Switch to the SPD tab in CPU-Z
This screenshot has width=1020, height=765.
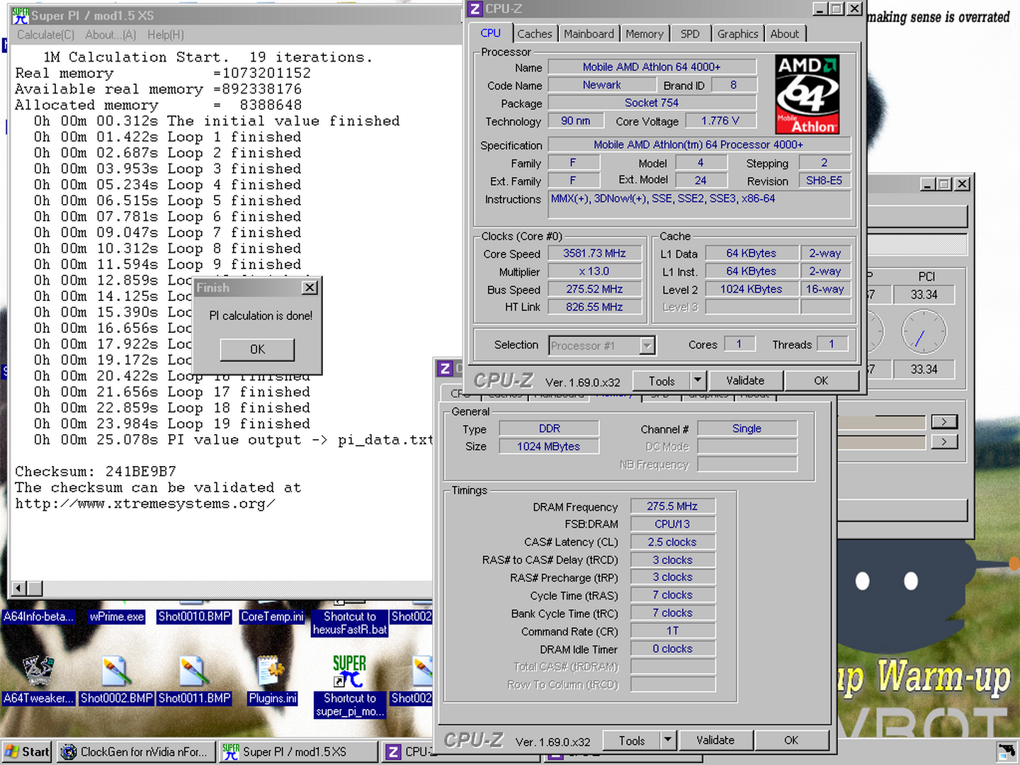(x=690, y=34)
